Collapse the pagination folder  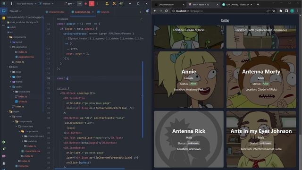point(10,47)
